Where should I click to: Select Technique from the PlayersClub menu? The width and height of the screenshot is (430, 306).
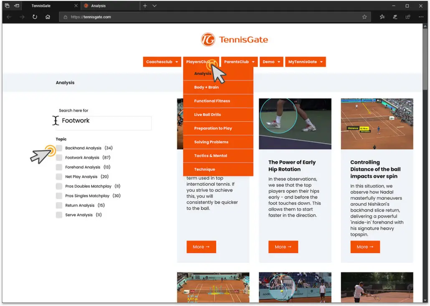pos(205,169)
